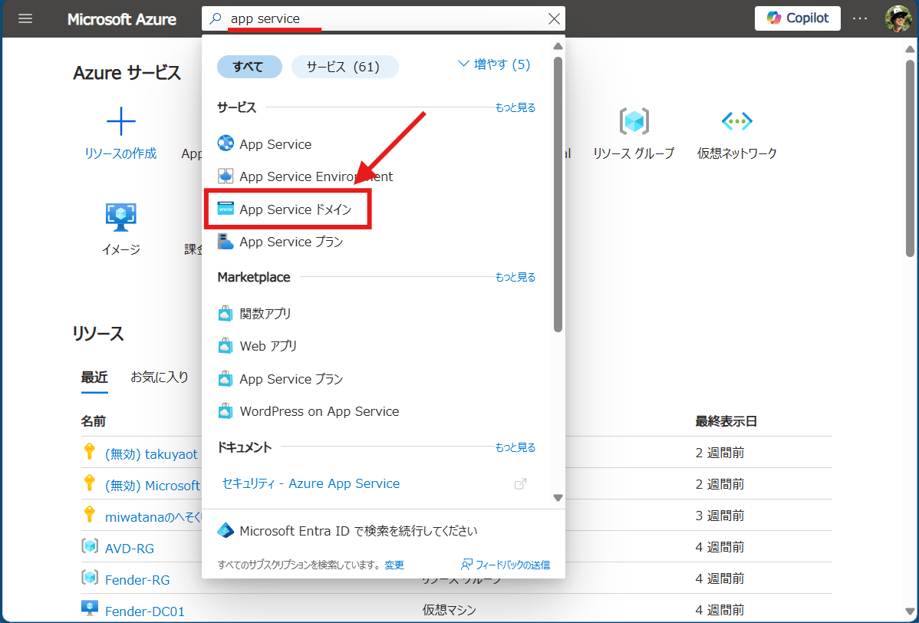Click the resource group icon beside AVD-RG

(90, 546)
